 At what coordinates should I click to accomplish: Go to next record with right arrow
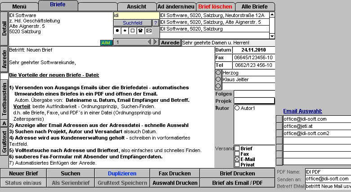click(155, 42)
